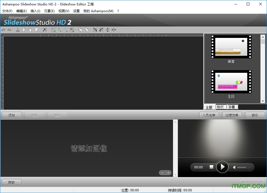Open the 文件(F) menu
The width and height of the screenshot is (267, 193).
7,11
